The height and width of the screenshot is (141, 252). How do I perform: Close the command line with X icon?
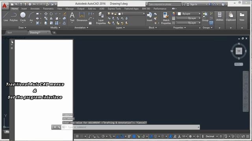click(55, 127)
